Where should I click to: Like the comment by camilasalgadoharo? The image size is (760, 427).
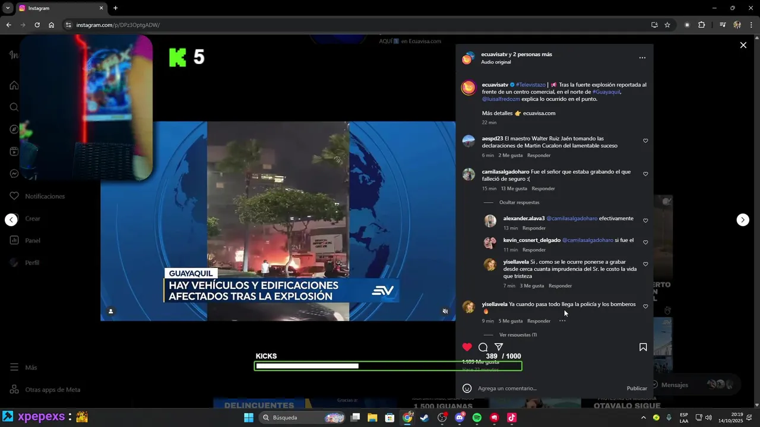645,174
